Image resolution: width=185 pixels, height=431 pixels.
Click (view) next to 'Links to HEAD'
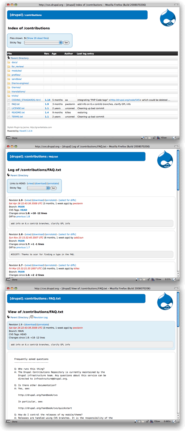point(30,183)
